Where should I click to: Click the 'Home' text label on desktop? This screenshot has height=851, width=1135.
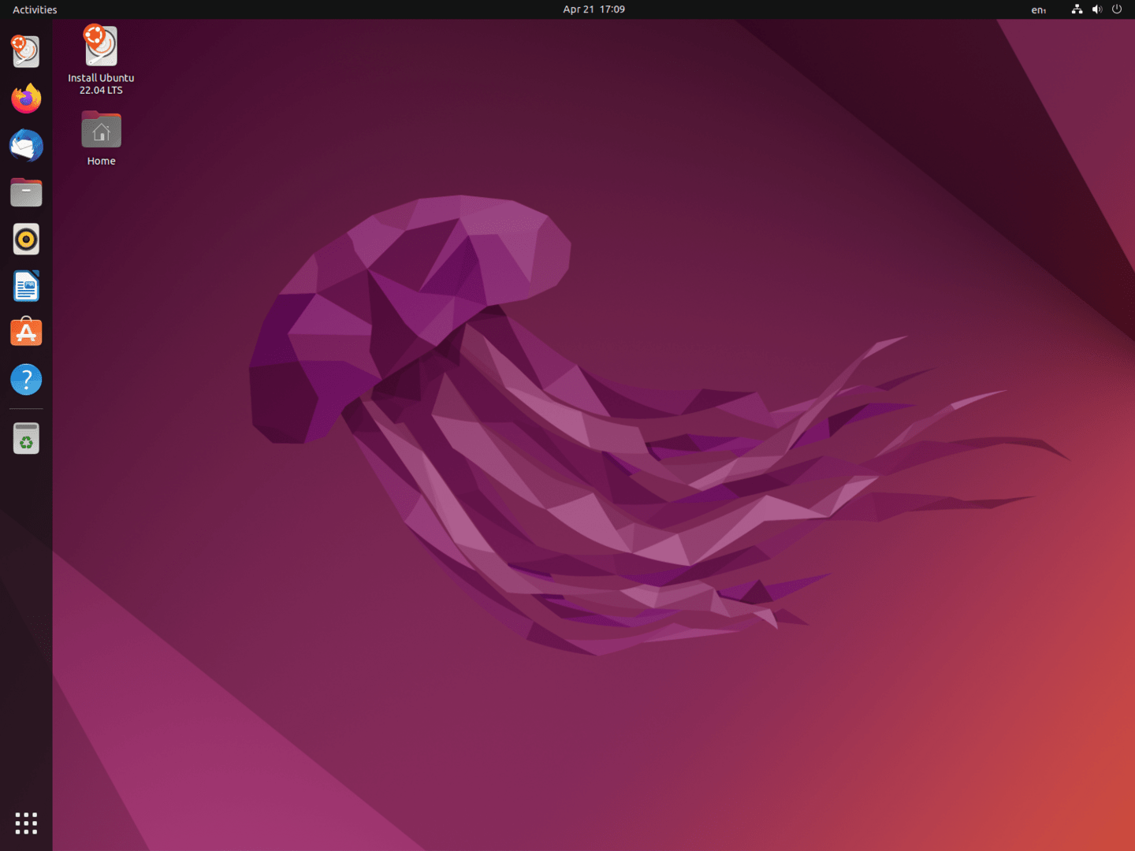(x=101, y=161)
